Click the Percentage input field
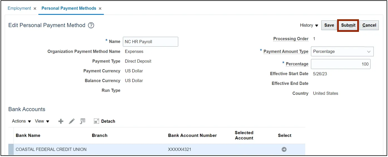Screen dimensions: 388x157 pos(341,64)
